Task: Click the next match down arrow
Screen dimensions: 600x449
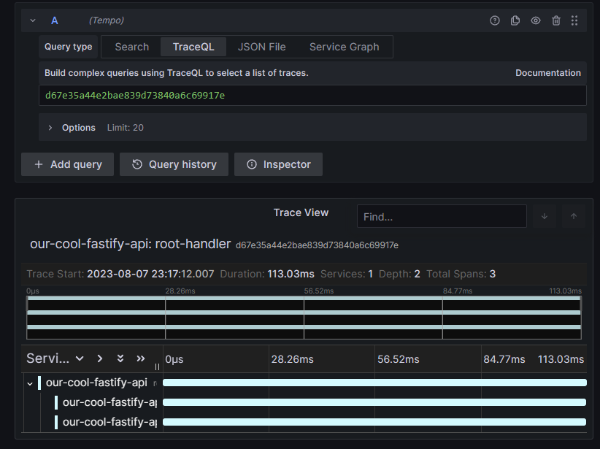Action: pos(545,216)
